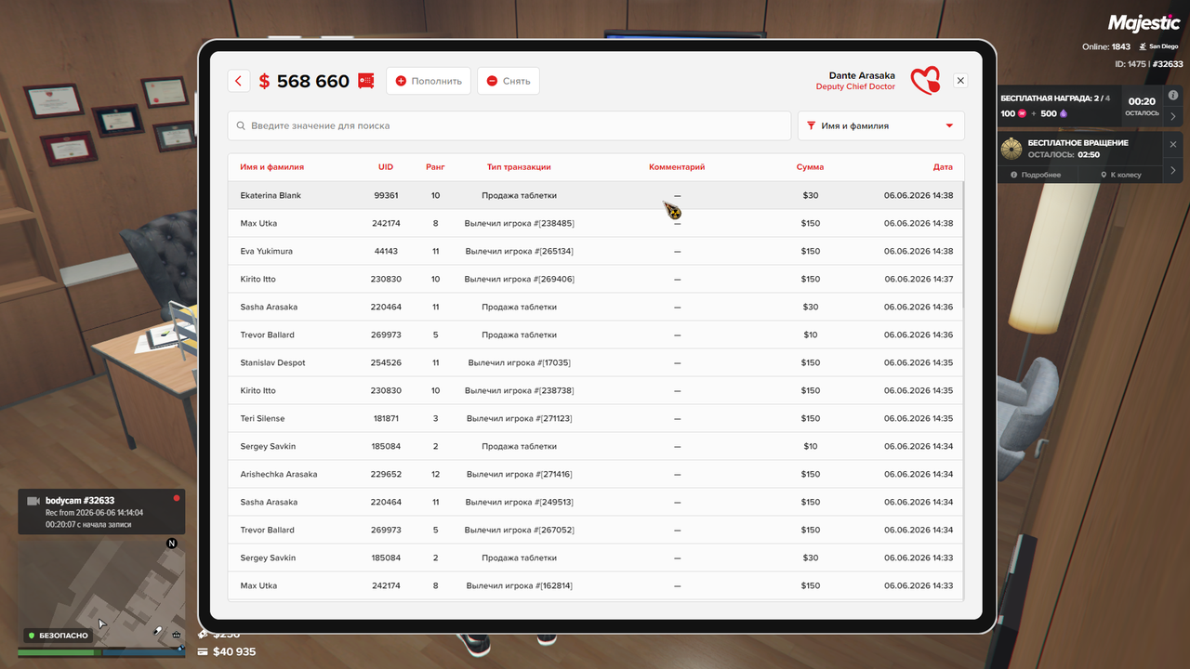1190x669 pixels.
Task: Select the Ekaterina Blank transaction row
Action: 595,195
